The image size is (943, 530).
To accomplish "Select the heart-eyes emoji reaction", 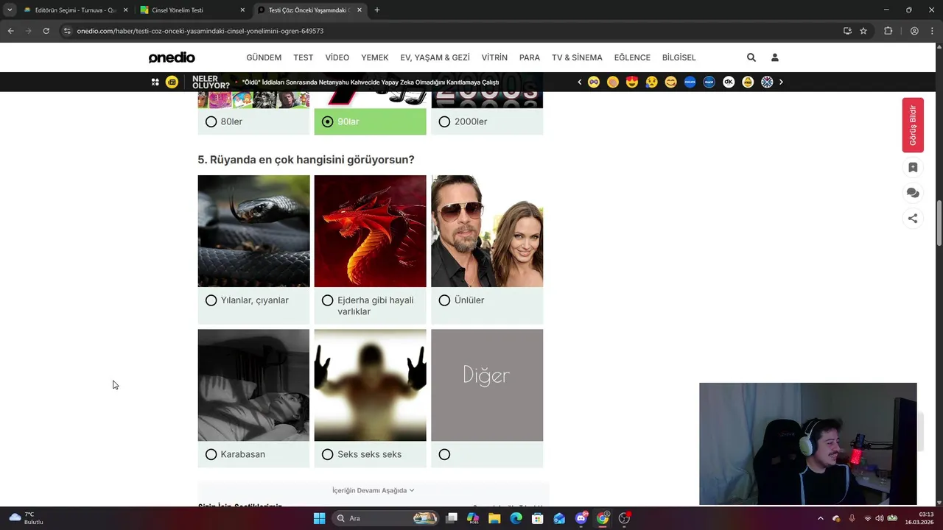I will pos(632,82).
